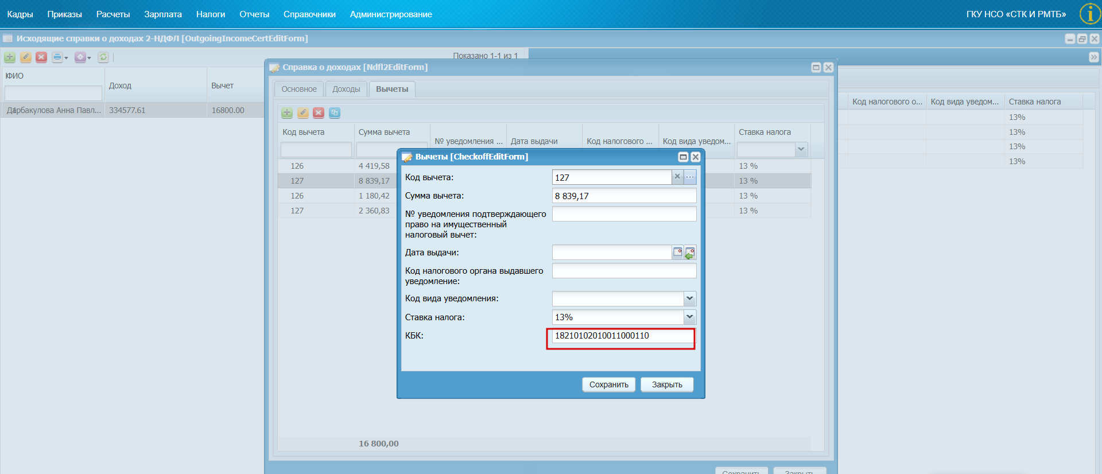Add a new outgoing certificate in main toolbar
The height and width of the screenshot is (474, 1102).
point(10,57)
